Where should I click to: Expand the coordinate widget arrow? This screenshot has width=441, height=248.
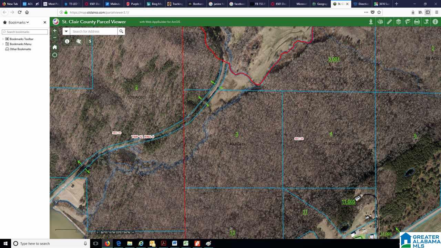[x=133, y=232]
